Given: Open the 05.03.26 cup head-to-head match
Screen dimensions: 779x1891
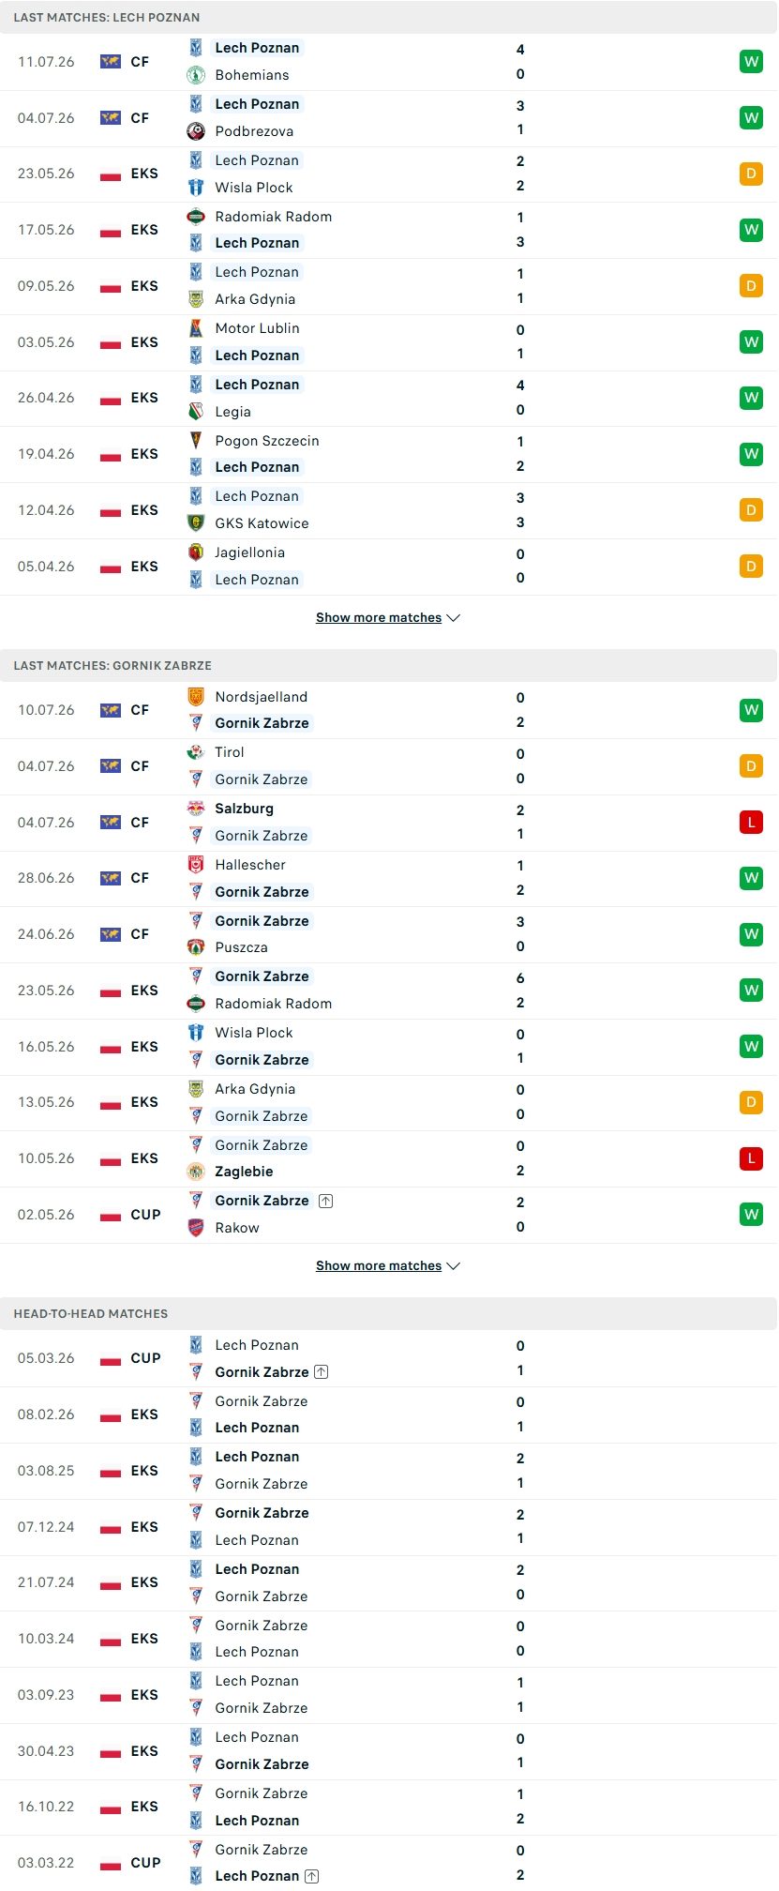Looking at the screenshot, I should tap(389, 1358).
